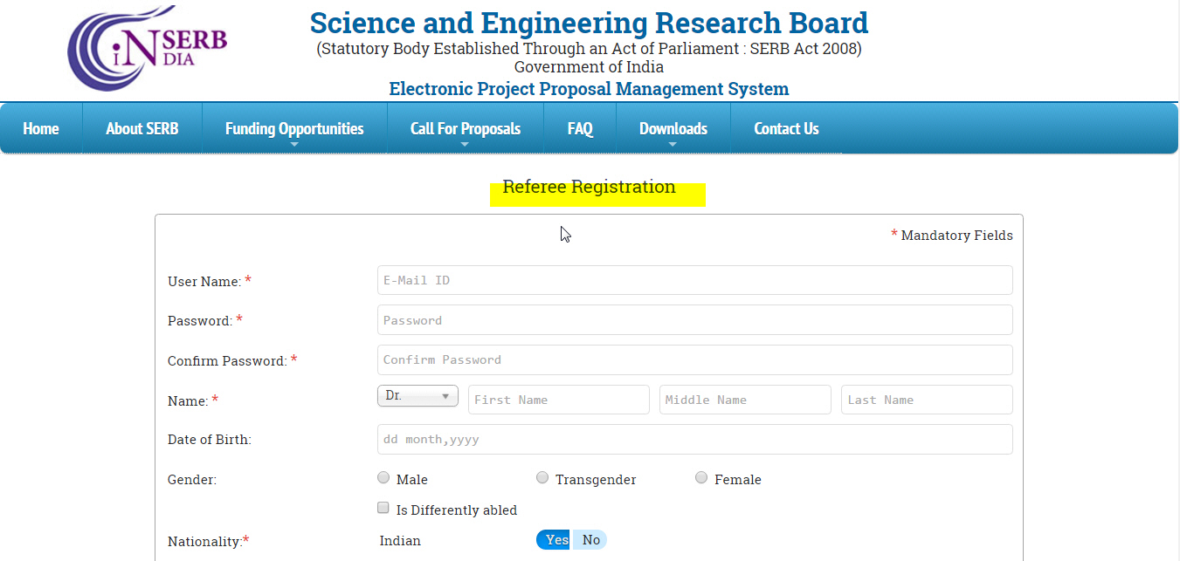Expand the Funding Opportunities dropdown menu
This screenshot has width=1180, height=561.
(293, 129)
